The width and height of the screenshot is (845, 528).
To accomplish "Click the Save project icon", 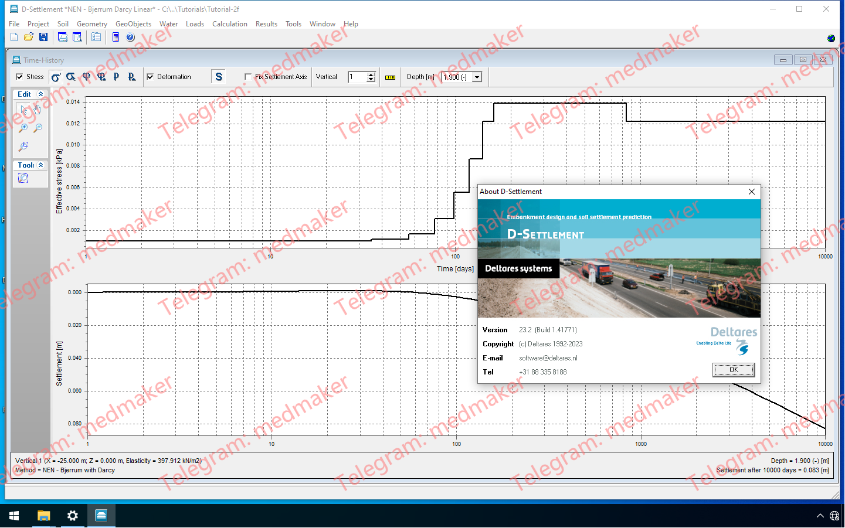I will tap(43, 38).
